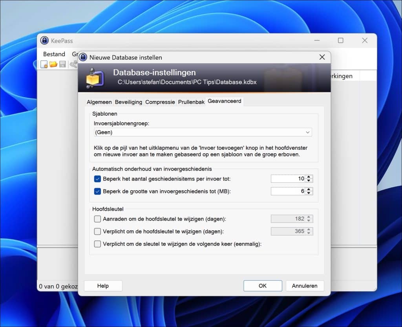Maximize the KeePass main window
Screen dimensions: 402x327
coord(340,40)
